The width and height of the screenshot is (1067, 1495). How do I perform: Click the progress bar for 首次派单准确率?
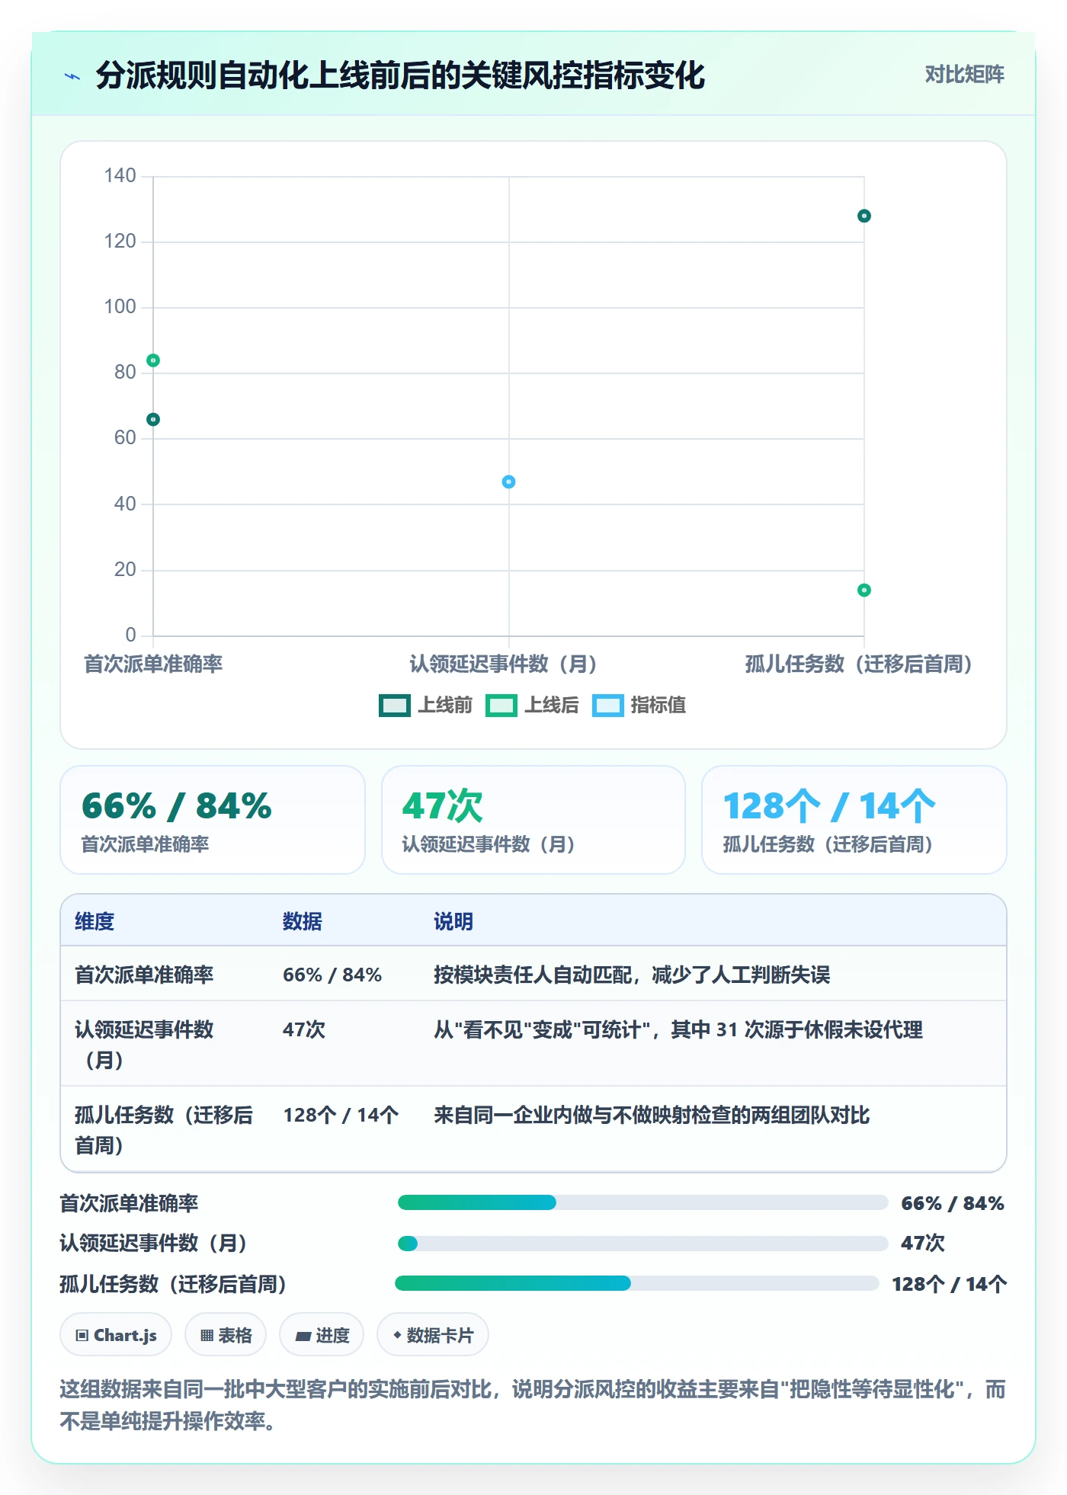[643, 1203]
